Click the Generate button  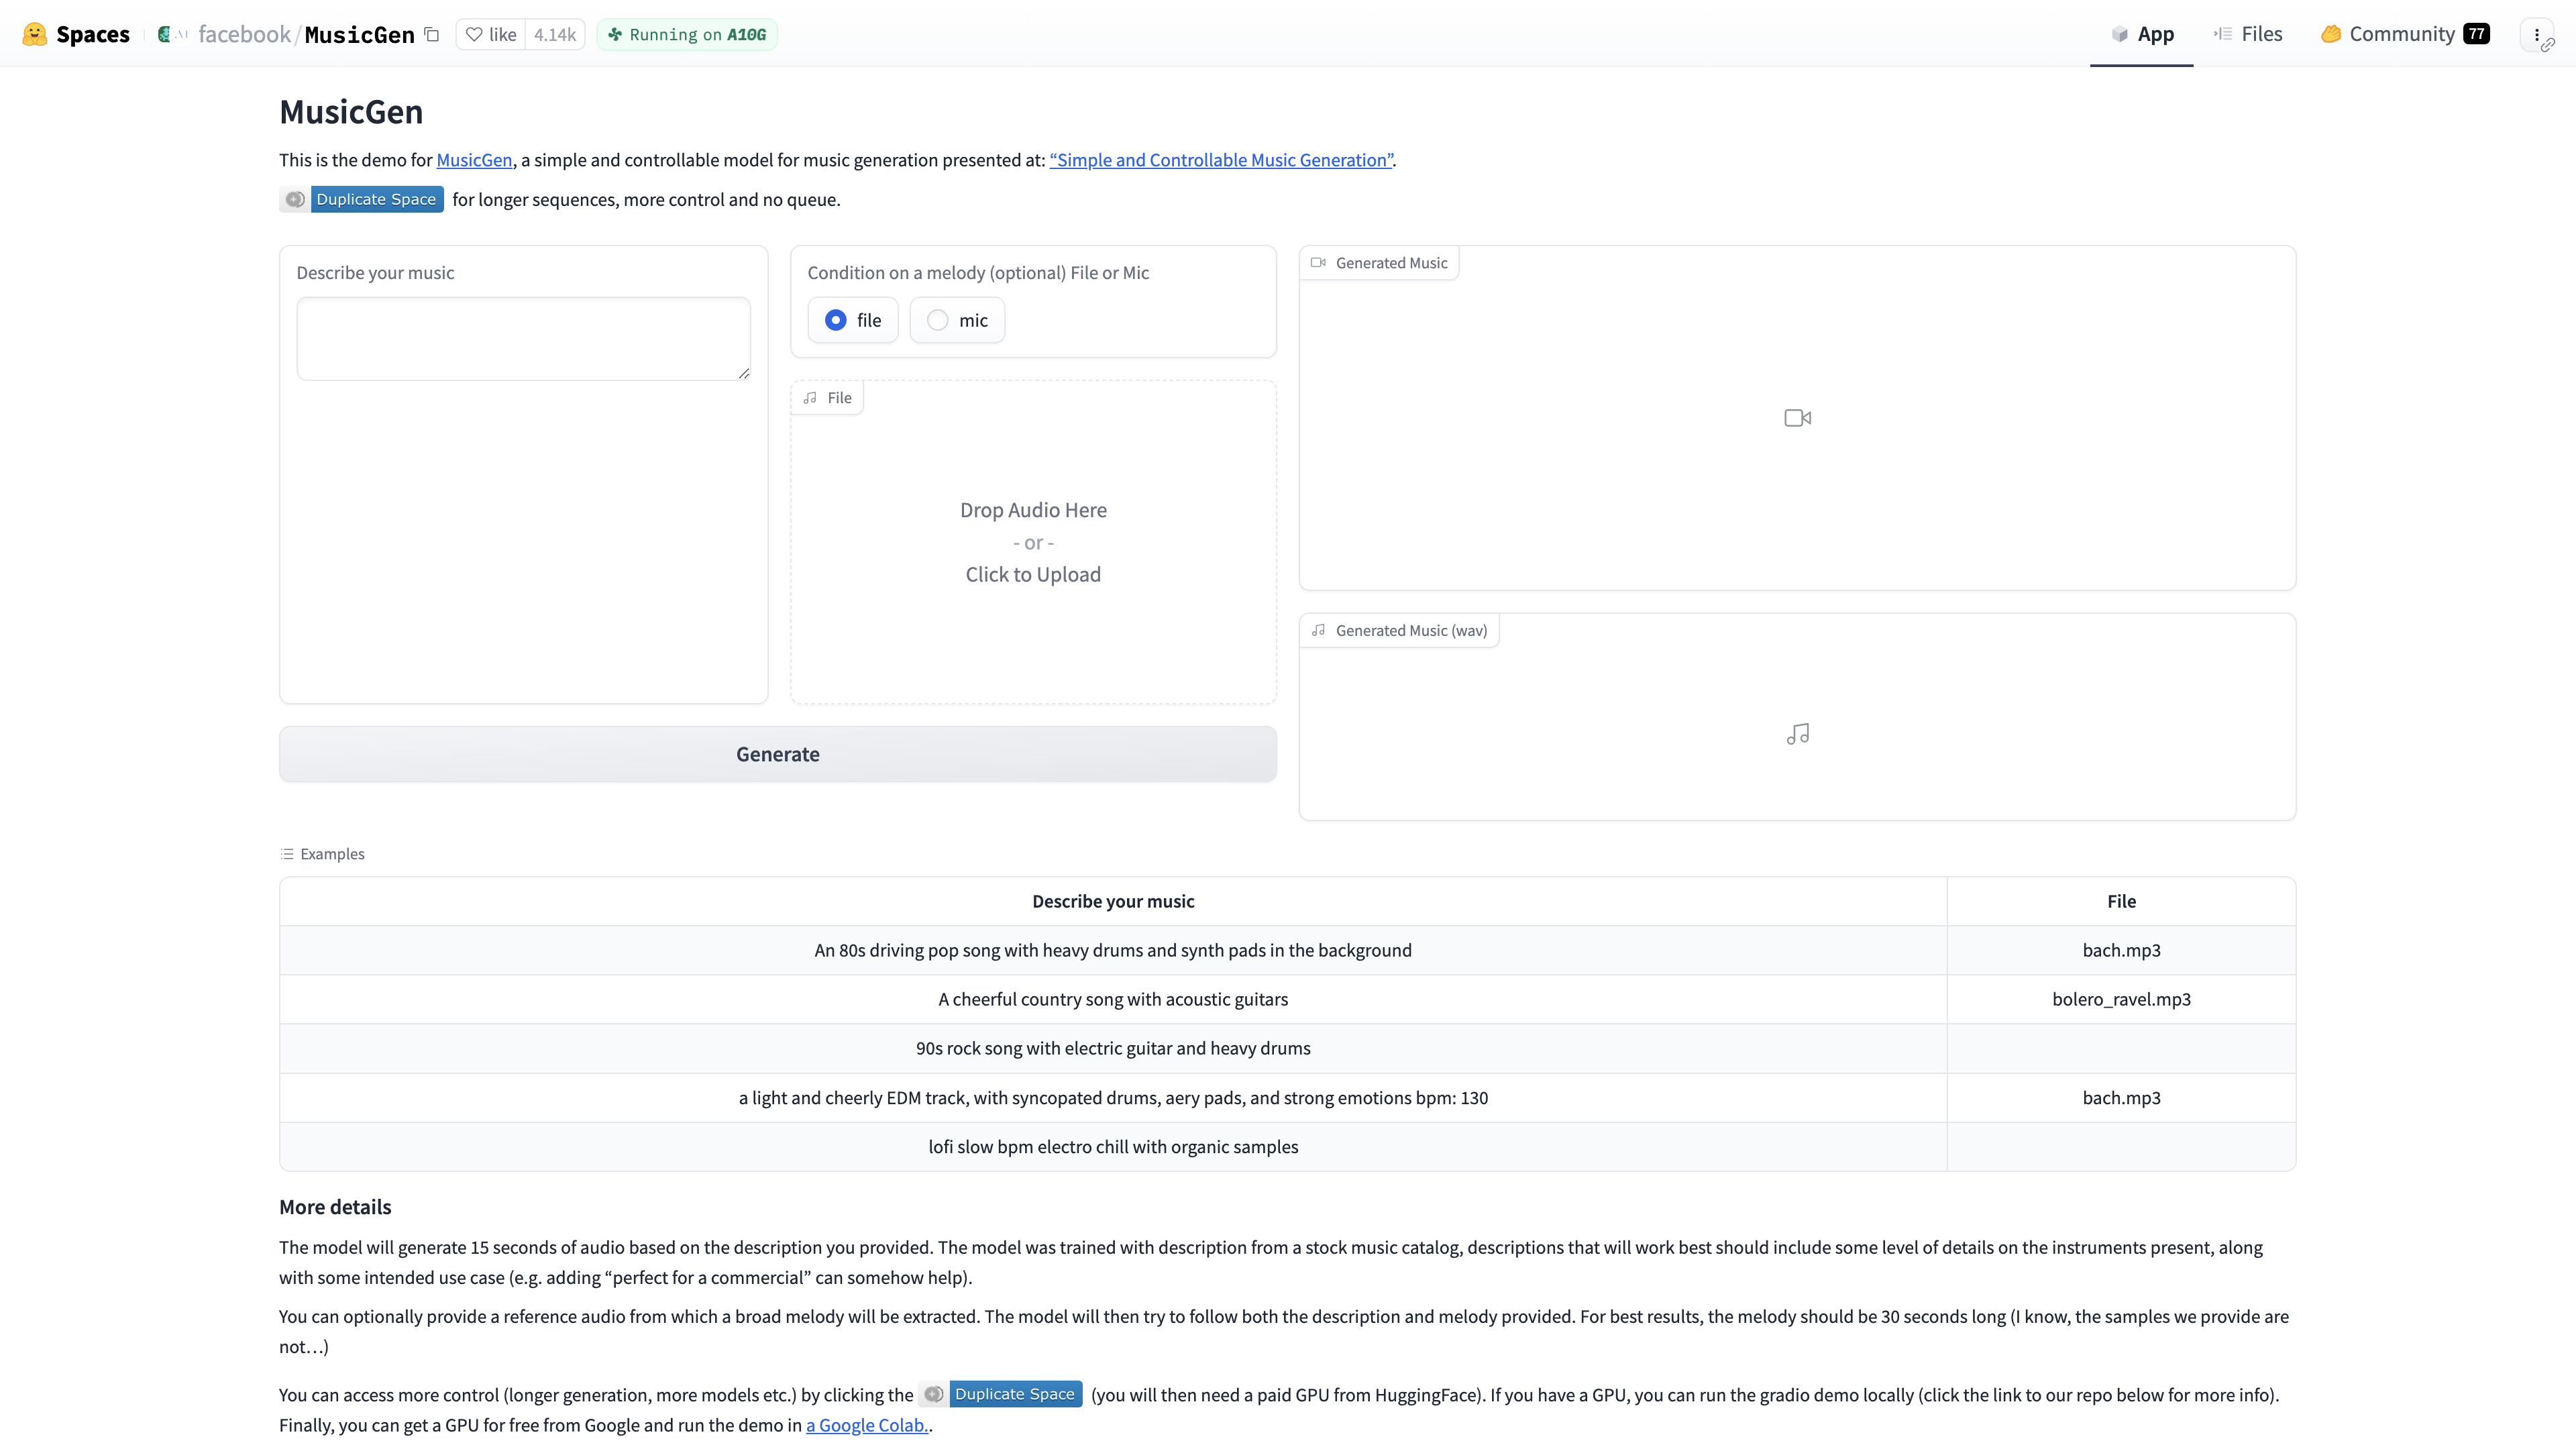click(x=778, y=754)
